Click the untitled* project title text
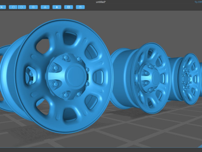Screen dimensions: 202x152 101,2
